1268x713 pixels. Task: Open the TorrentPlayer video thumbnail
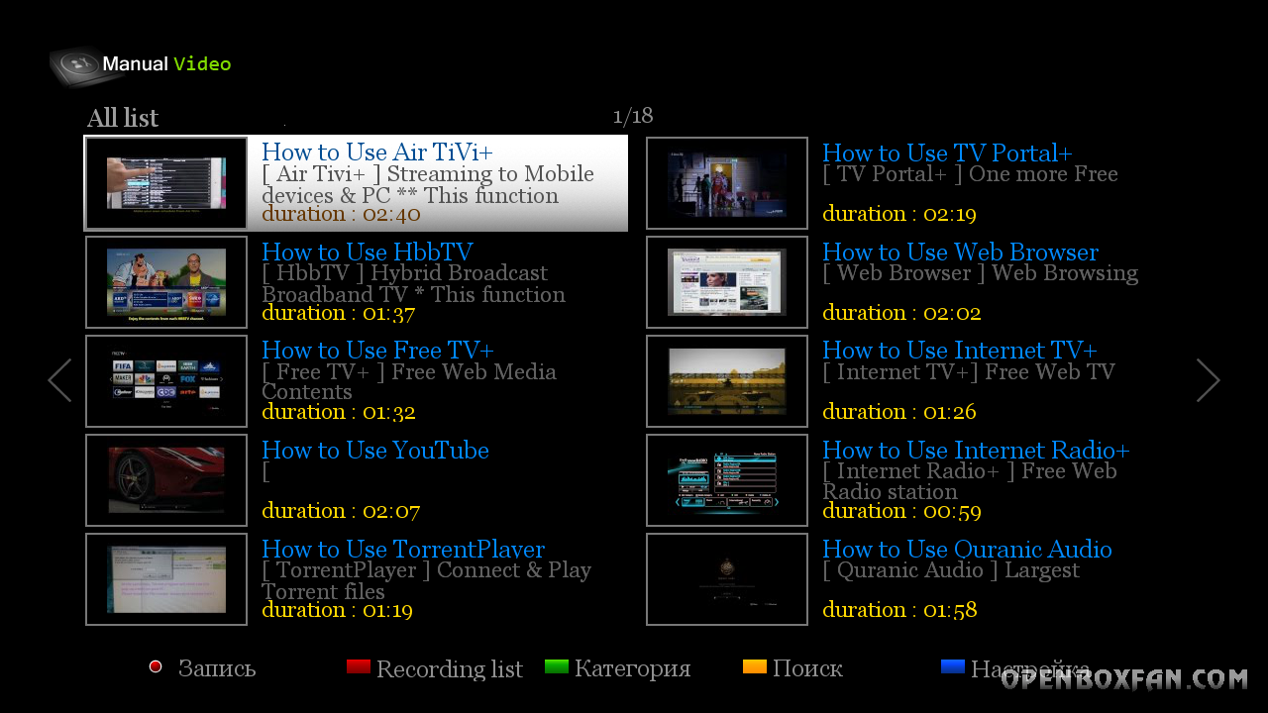[166, 579]
